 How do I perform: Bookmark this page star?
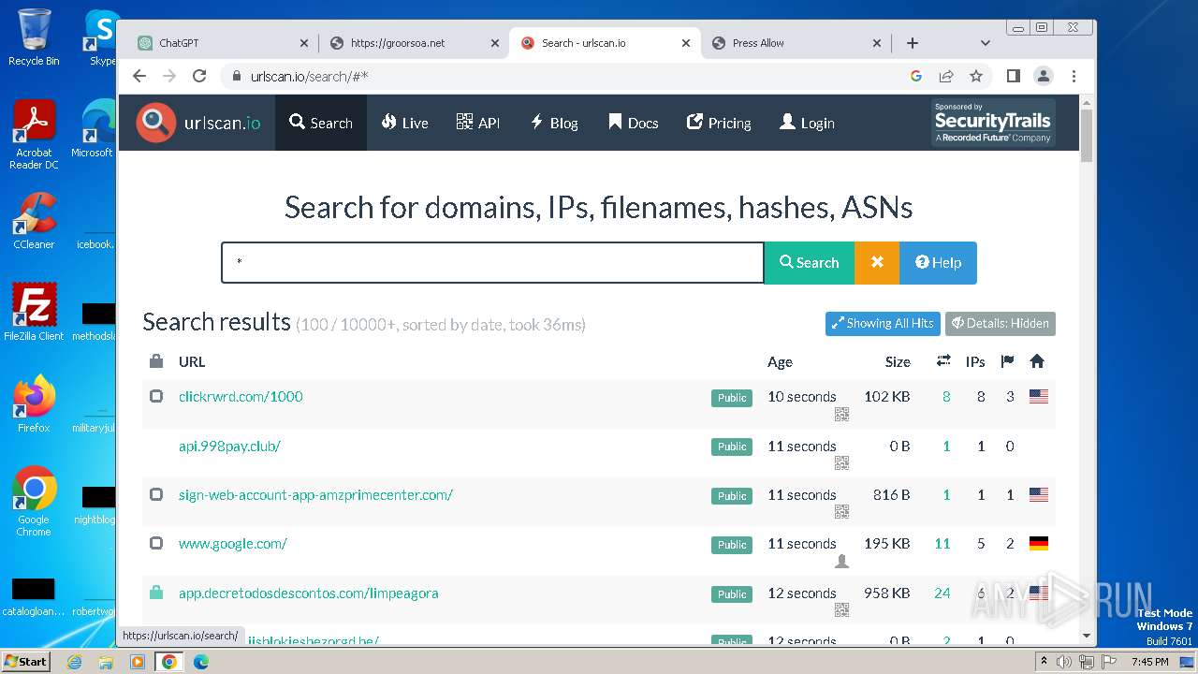976,77
